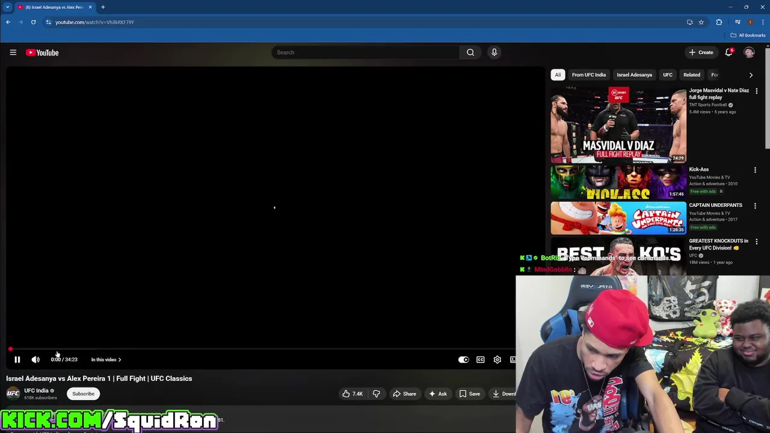Go to YouTube home via logo

[42, 52]
